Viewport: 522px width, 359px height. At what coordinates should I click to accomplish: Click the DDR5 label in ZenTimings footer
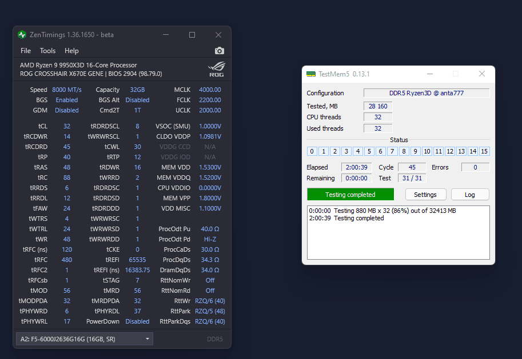click(215, 339)
